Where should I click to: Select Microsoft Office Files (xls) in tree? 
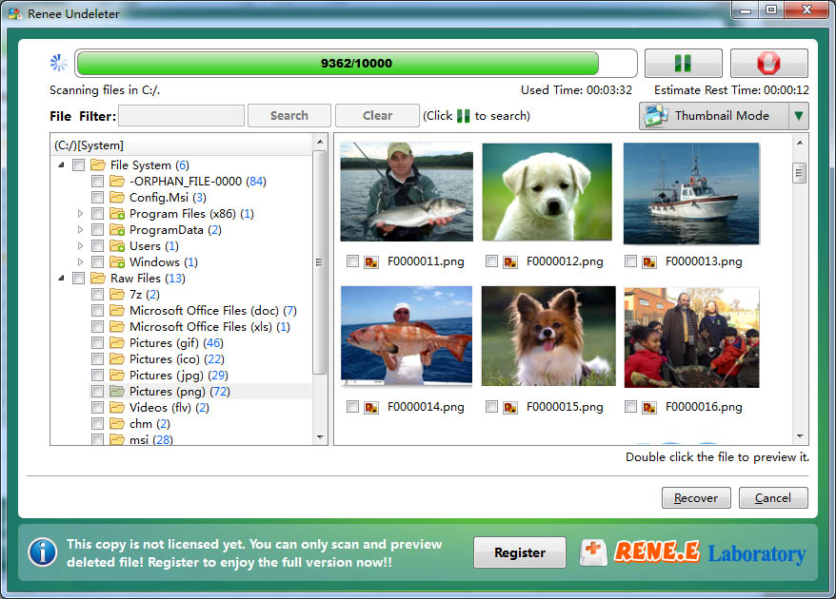(x=209, y=326)
